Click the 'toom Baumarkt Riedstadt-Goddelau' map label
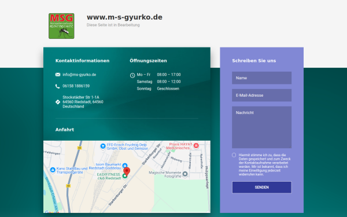Viewport: 347px width, 217px height. tap(105, 166)
